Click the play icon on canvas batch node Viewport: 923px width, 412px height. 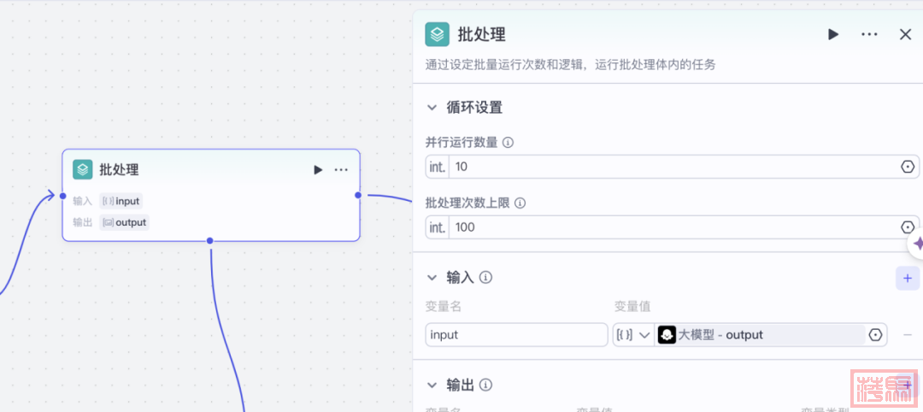[318, 170]
